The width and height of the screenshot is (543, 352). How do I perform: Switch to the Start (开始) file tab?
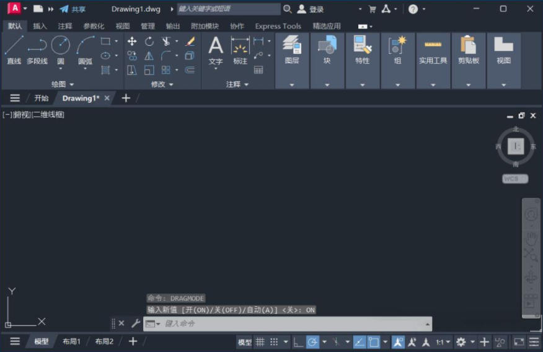41,99
